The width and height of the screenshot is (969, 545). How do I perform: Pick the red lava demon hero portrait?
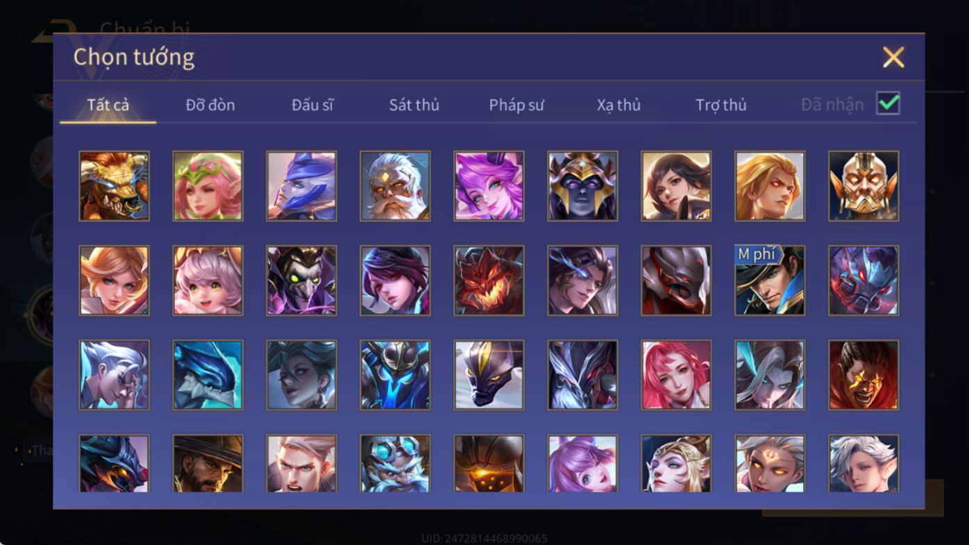pos(489,280)
